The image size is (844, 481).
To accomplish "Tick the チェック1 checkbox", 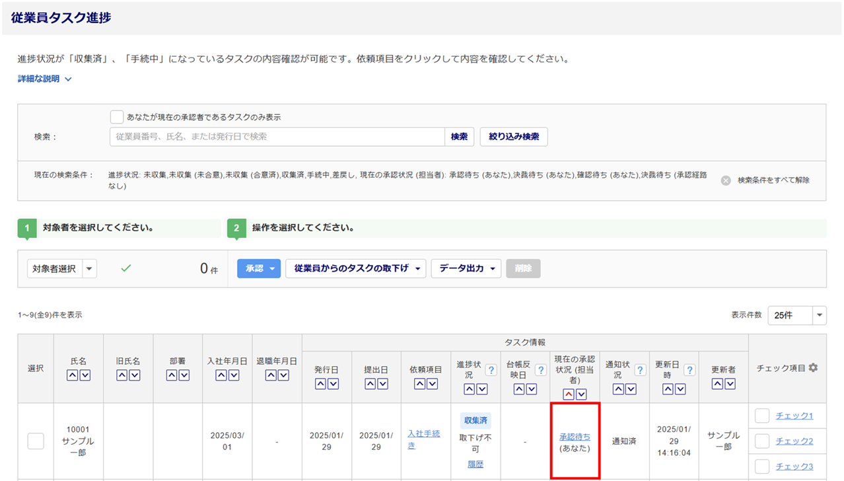I will 762,416.
